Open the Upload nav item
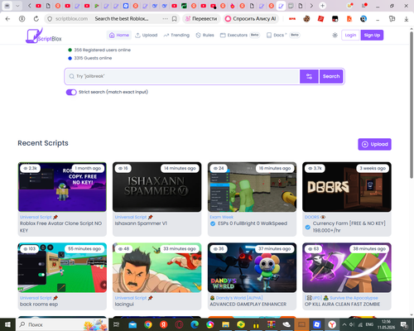The height and width of the screenshot is (331, 414). [x=147, y=35]
